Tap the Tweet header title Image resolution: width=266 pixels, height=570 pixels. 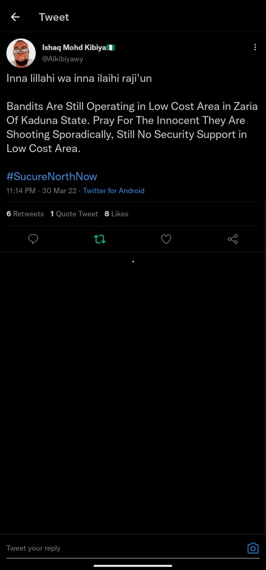[x=54, y=17]
